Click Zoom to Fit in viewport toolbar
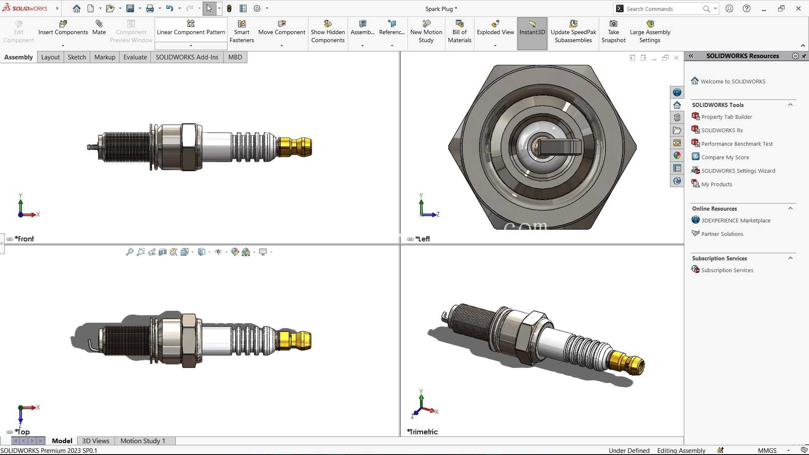 pos(130,252)
